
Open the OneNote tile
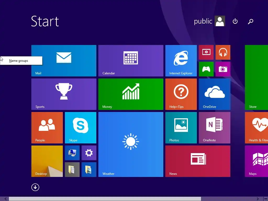(215, 128)
